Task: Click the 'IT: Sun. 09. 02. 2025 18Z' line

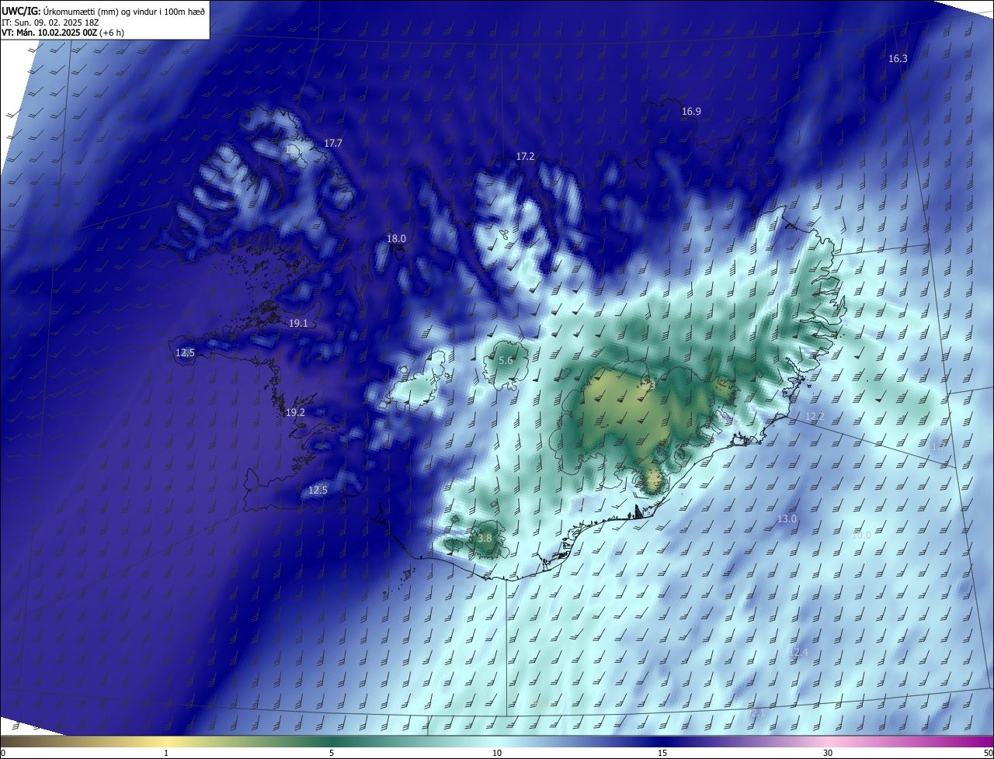Action: (50, 23)
